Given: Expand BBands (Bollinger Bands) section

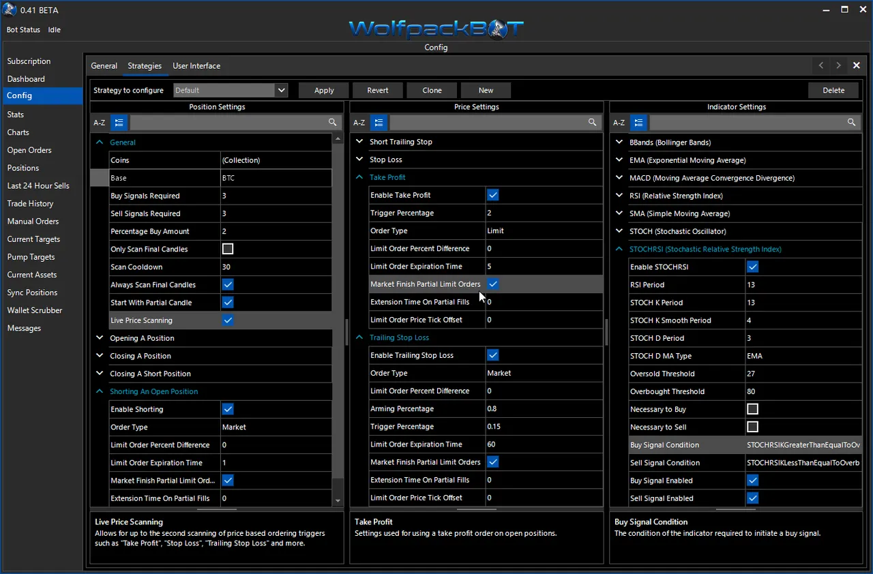Looking at the screenshot, I should coord(619,142).
